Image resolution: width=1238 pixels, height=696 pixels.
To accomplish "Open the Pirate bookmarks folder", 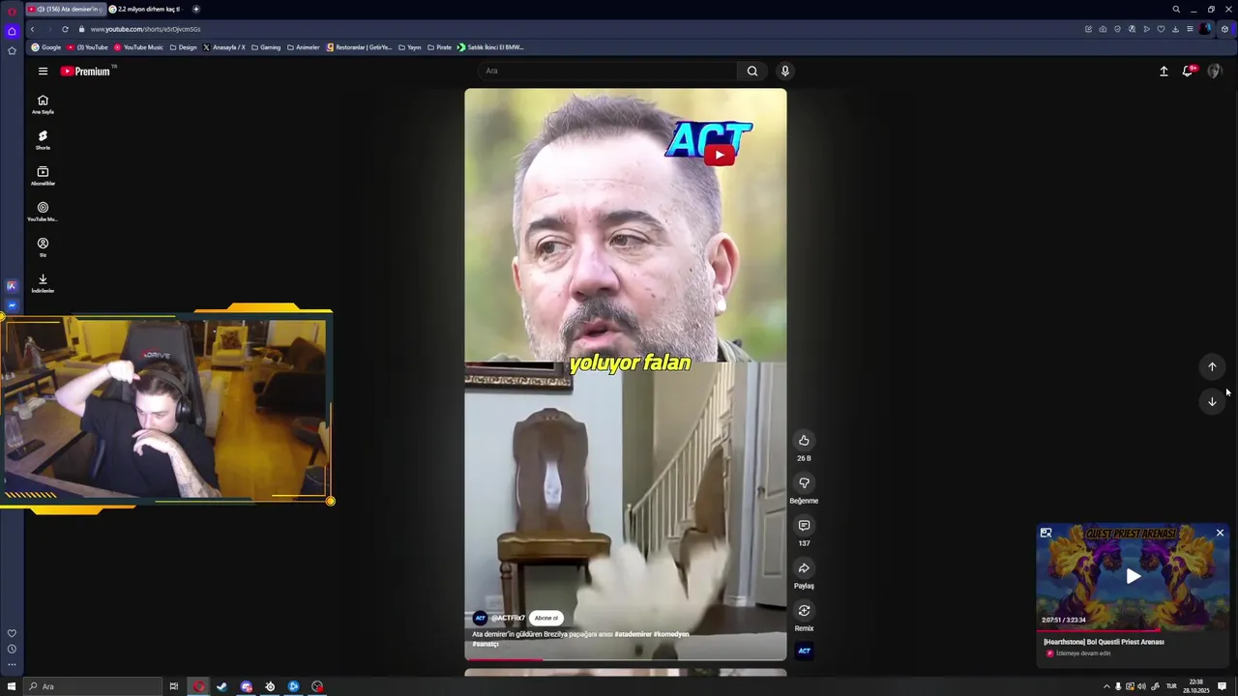I will (439, 47).
